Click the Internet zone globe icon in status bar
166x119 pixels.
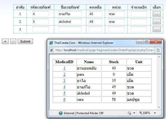(61, 113)
